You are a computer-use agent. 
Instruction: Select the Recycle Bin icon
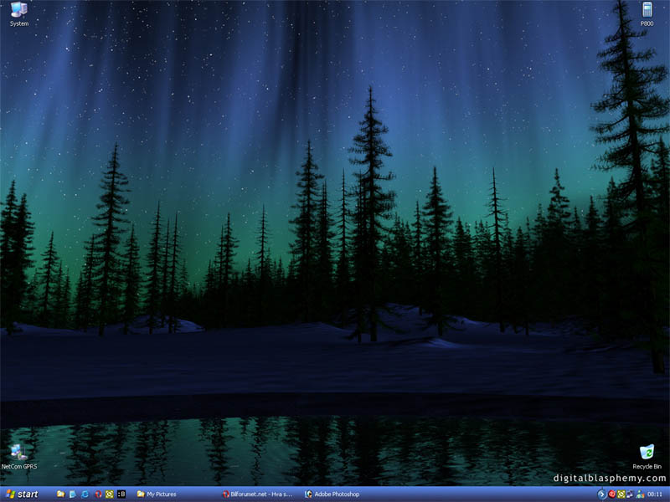click(x=647, y=454)
